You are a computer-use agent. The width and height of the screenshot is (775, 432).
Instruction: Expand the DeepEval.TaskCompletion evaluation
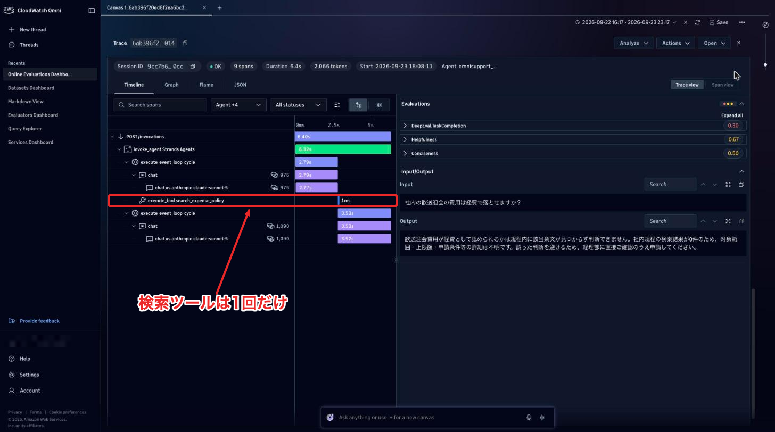tap(406, 126)
